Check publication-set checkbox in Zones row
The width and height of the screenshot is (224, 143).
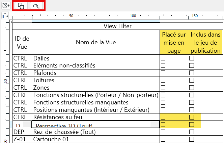[x=192, y=88]
